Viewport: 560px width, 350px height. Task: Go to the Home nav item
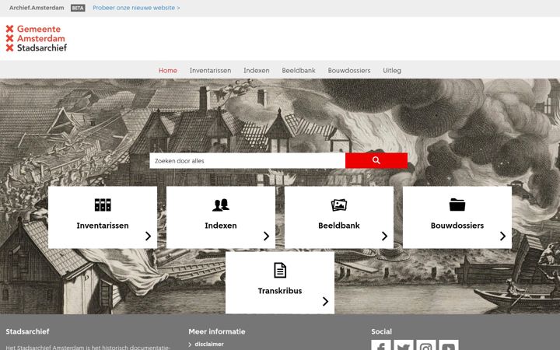[168, 70]
